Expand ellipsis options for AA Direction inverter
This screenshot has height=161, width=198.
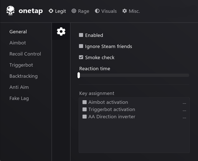(184, 118)
